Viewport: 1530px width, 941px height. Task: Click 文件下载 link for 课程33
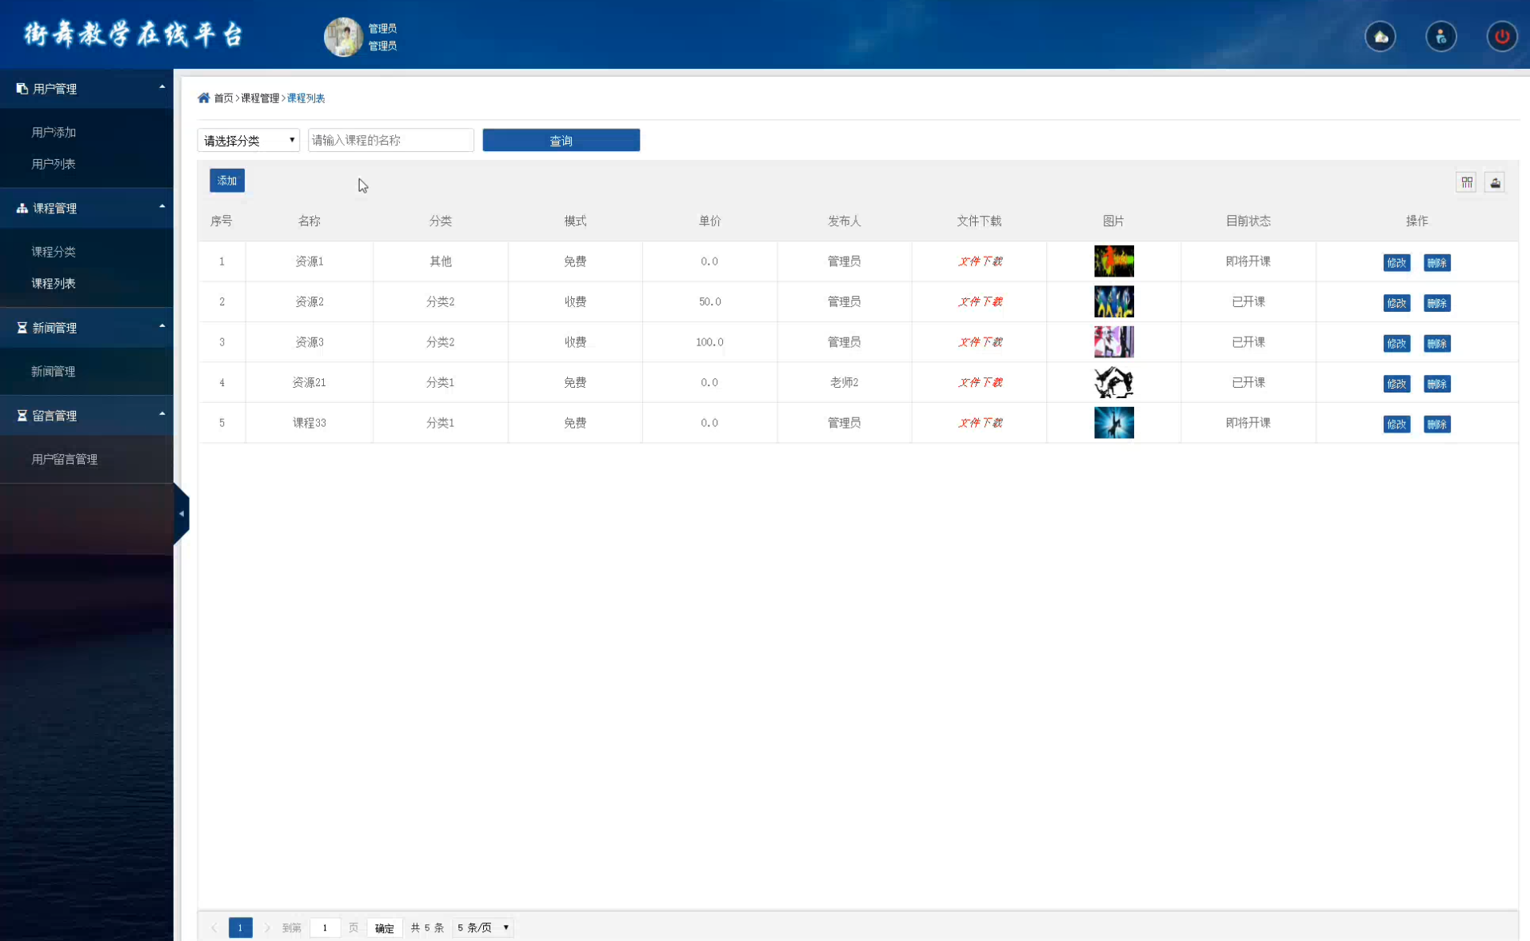[980, 423]
